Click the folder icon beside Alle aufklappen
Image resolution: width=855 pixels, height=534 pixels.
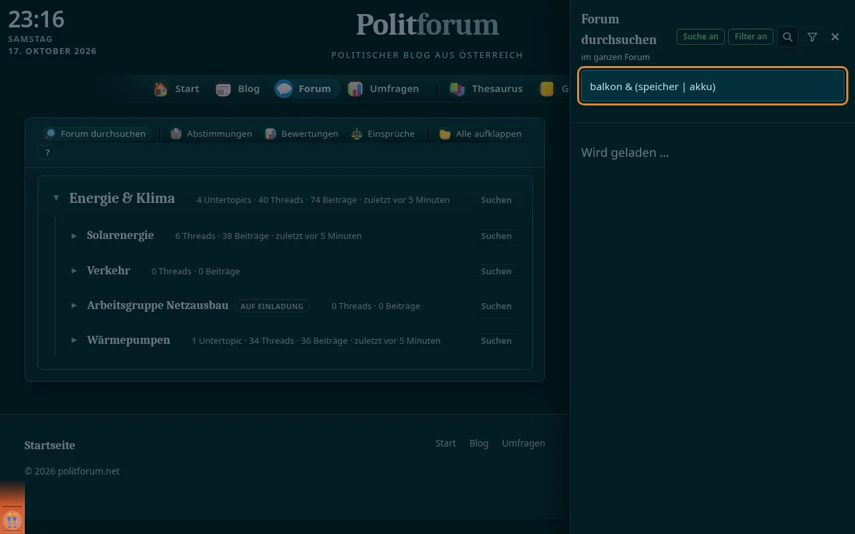[445, 133]
